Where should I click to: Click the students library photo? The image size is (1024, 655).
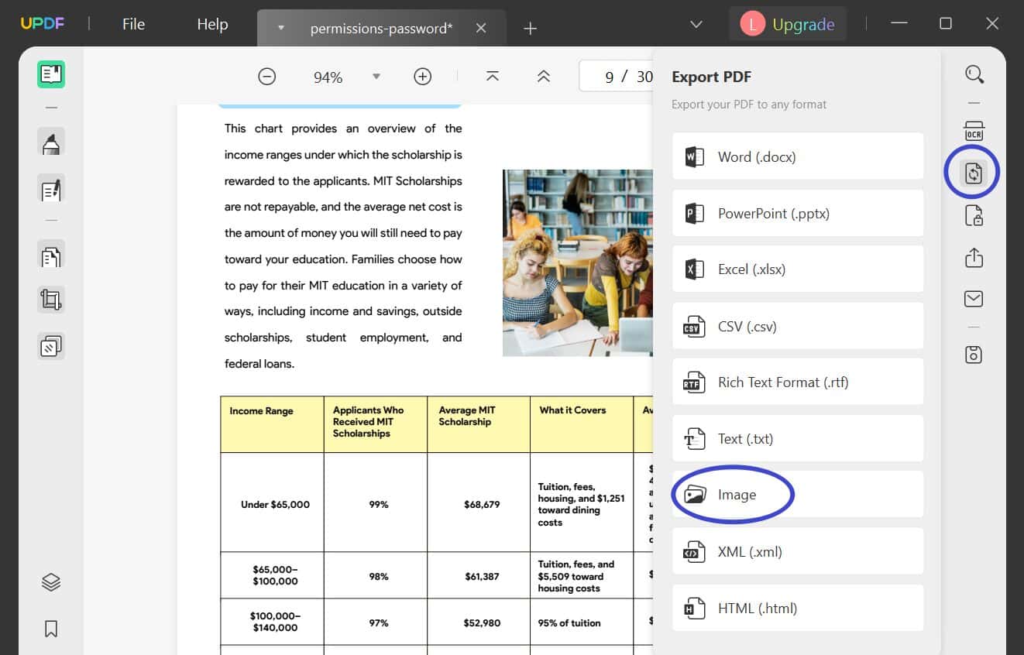(578, 263)
